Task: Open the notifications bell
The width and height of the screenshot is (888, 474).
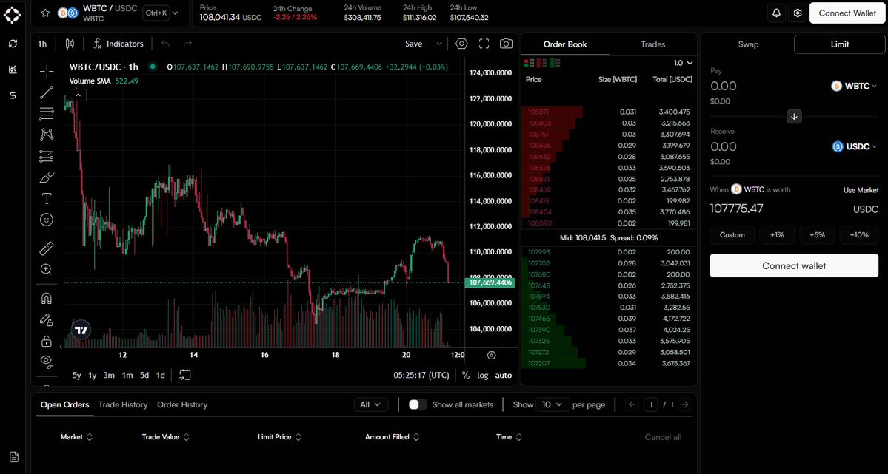Action: click(x=776, y=13)
